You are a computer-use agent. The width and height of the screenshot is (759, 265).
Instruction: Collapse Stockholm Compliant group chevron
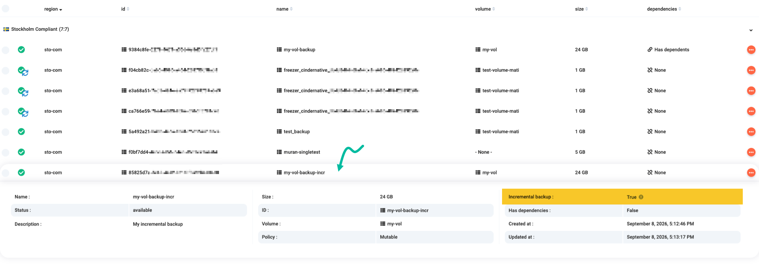click(751, 30)
